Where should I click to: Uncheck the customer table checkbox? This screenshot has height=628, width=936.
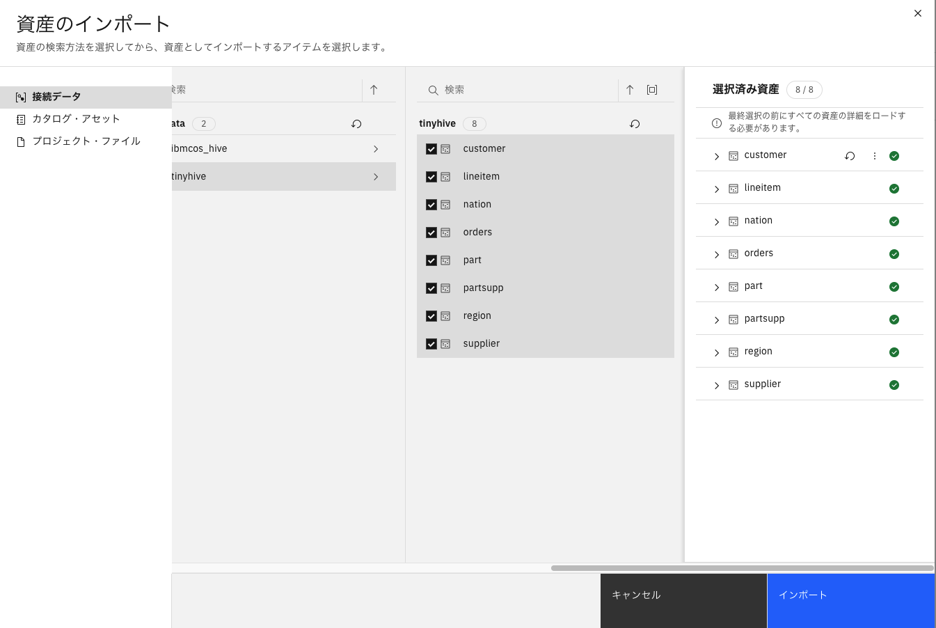(431, 148)
